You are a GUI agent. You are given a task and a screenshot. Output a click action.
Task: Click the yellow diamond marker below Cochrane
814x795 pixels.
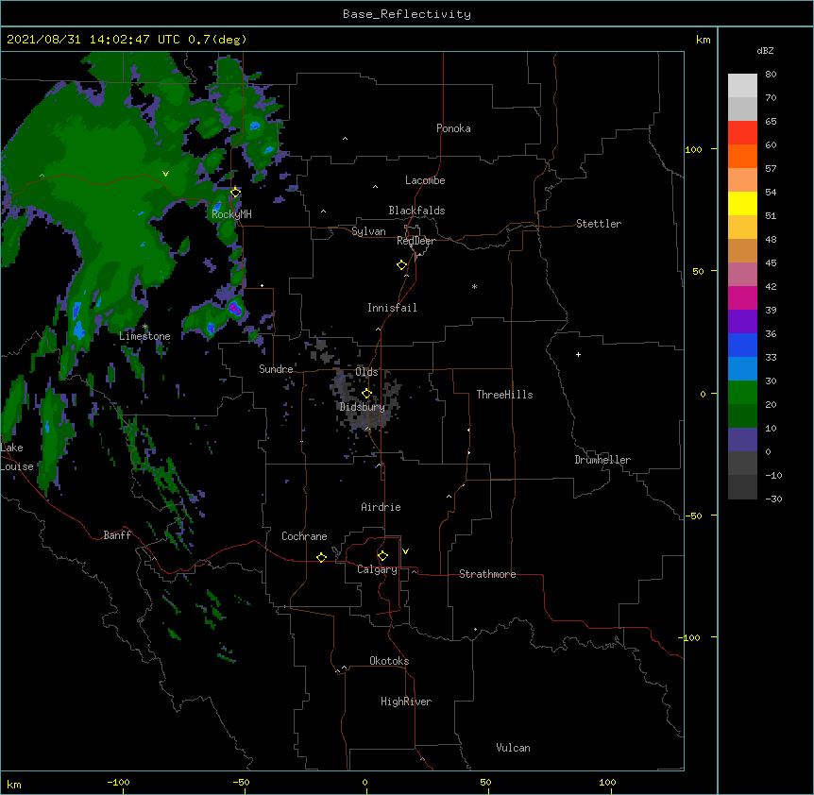pyautogui.click(x=321, y=557)
